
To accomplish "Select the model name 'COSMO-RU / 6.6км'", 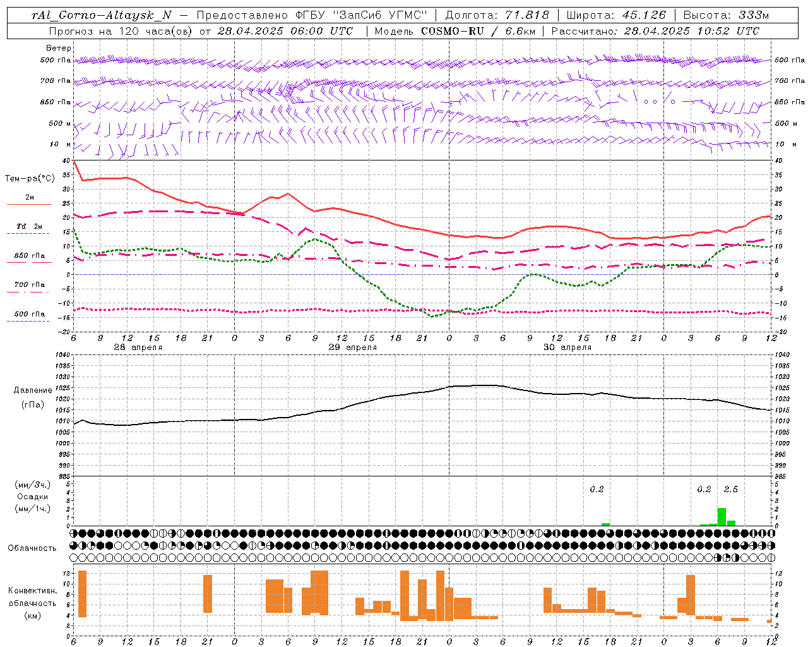I will click(x=479, y=31).
